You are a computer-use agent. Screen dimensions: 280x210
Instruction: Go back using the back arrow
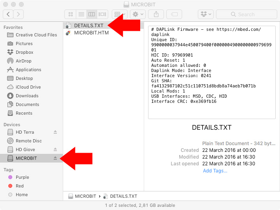(8, 14)
